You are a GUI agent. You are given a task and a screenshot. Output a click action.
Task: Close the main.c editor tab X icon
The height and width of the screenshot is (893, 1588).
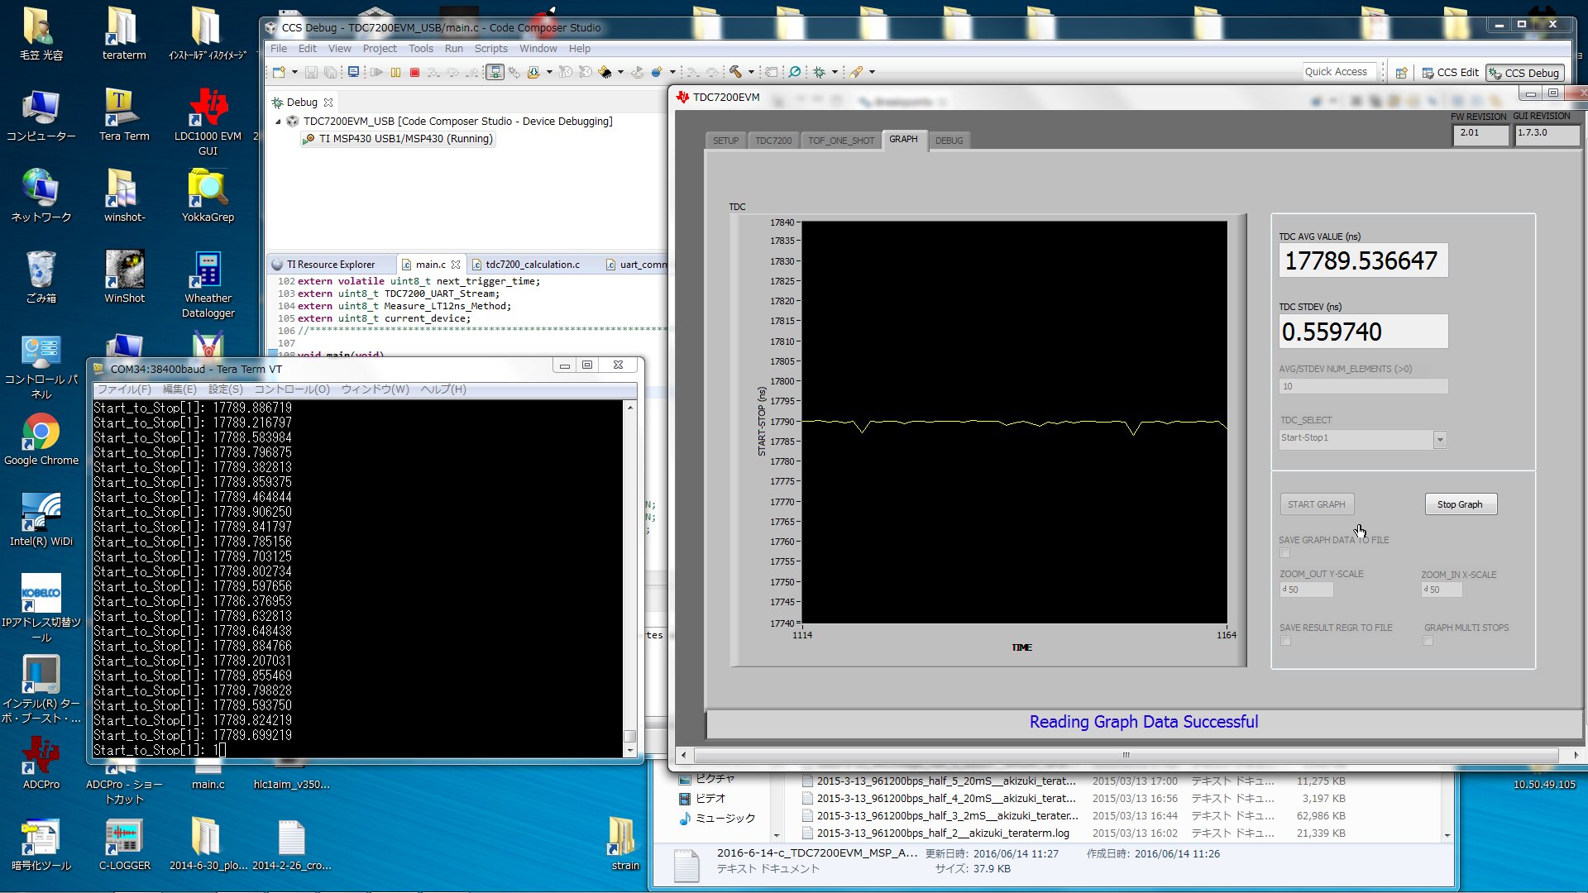pyautogui.click(x=456, y=265)
